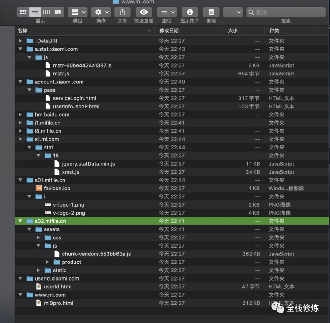Click the Delete trash icon
The width and height of the screenshot is (330, 323).
click(211, 12)
